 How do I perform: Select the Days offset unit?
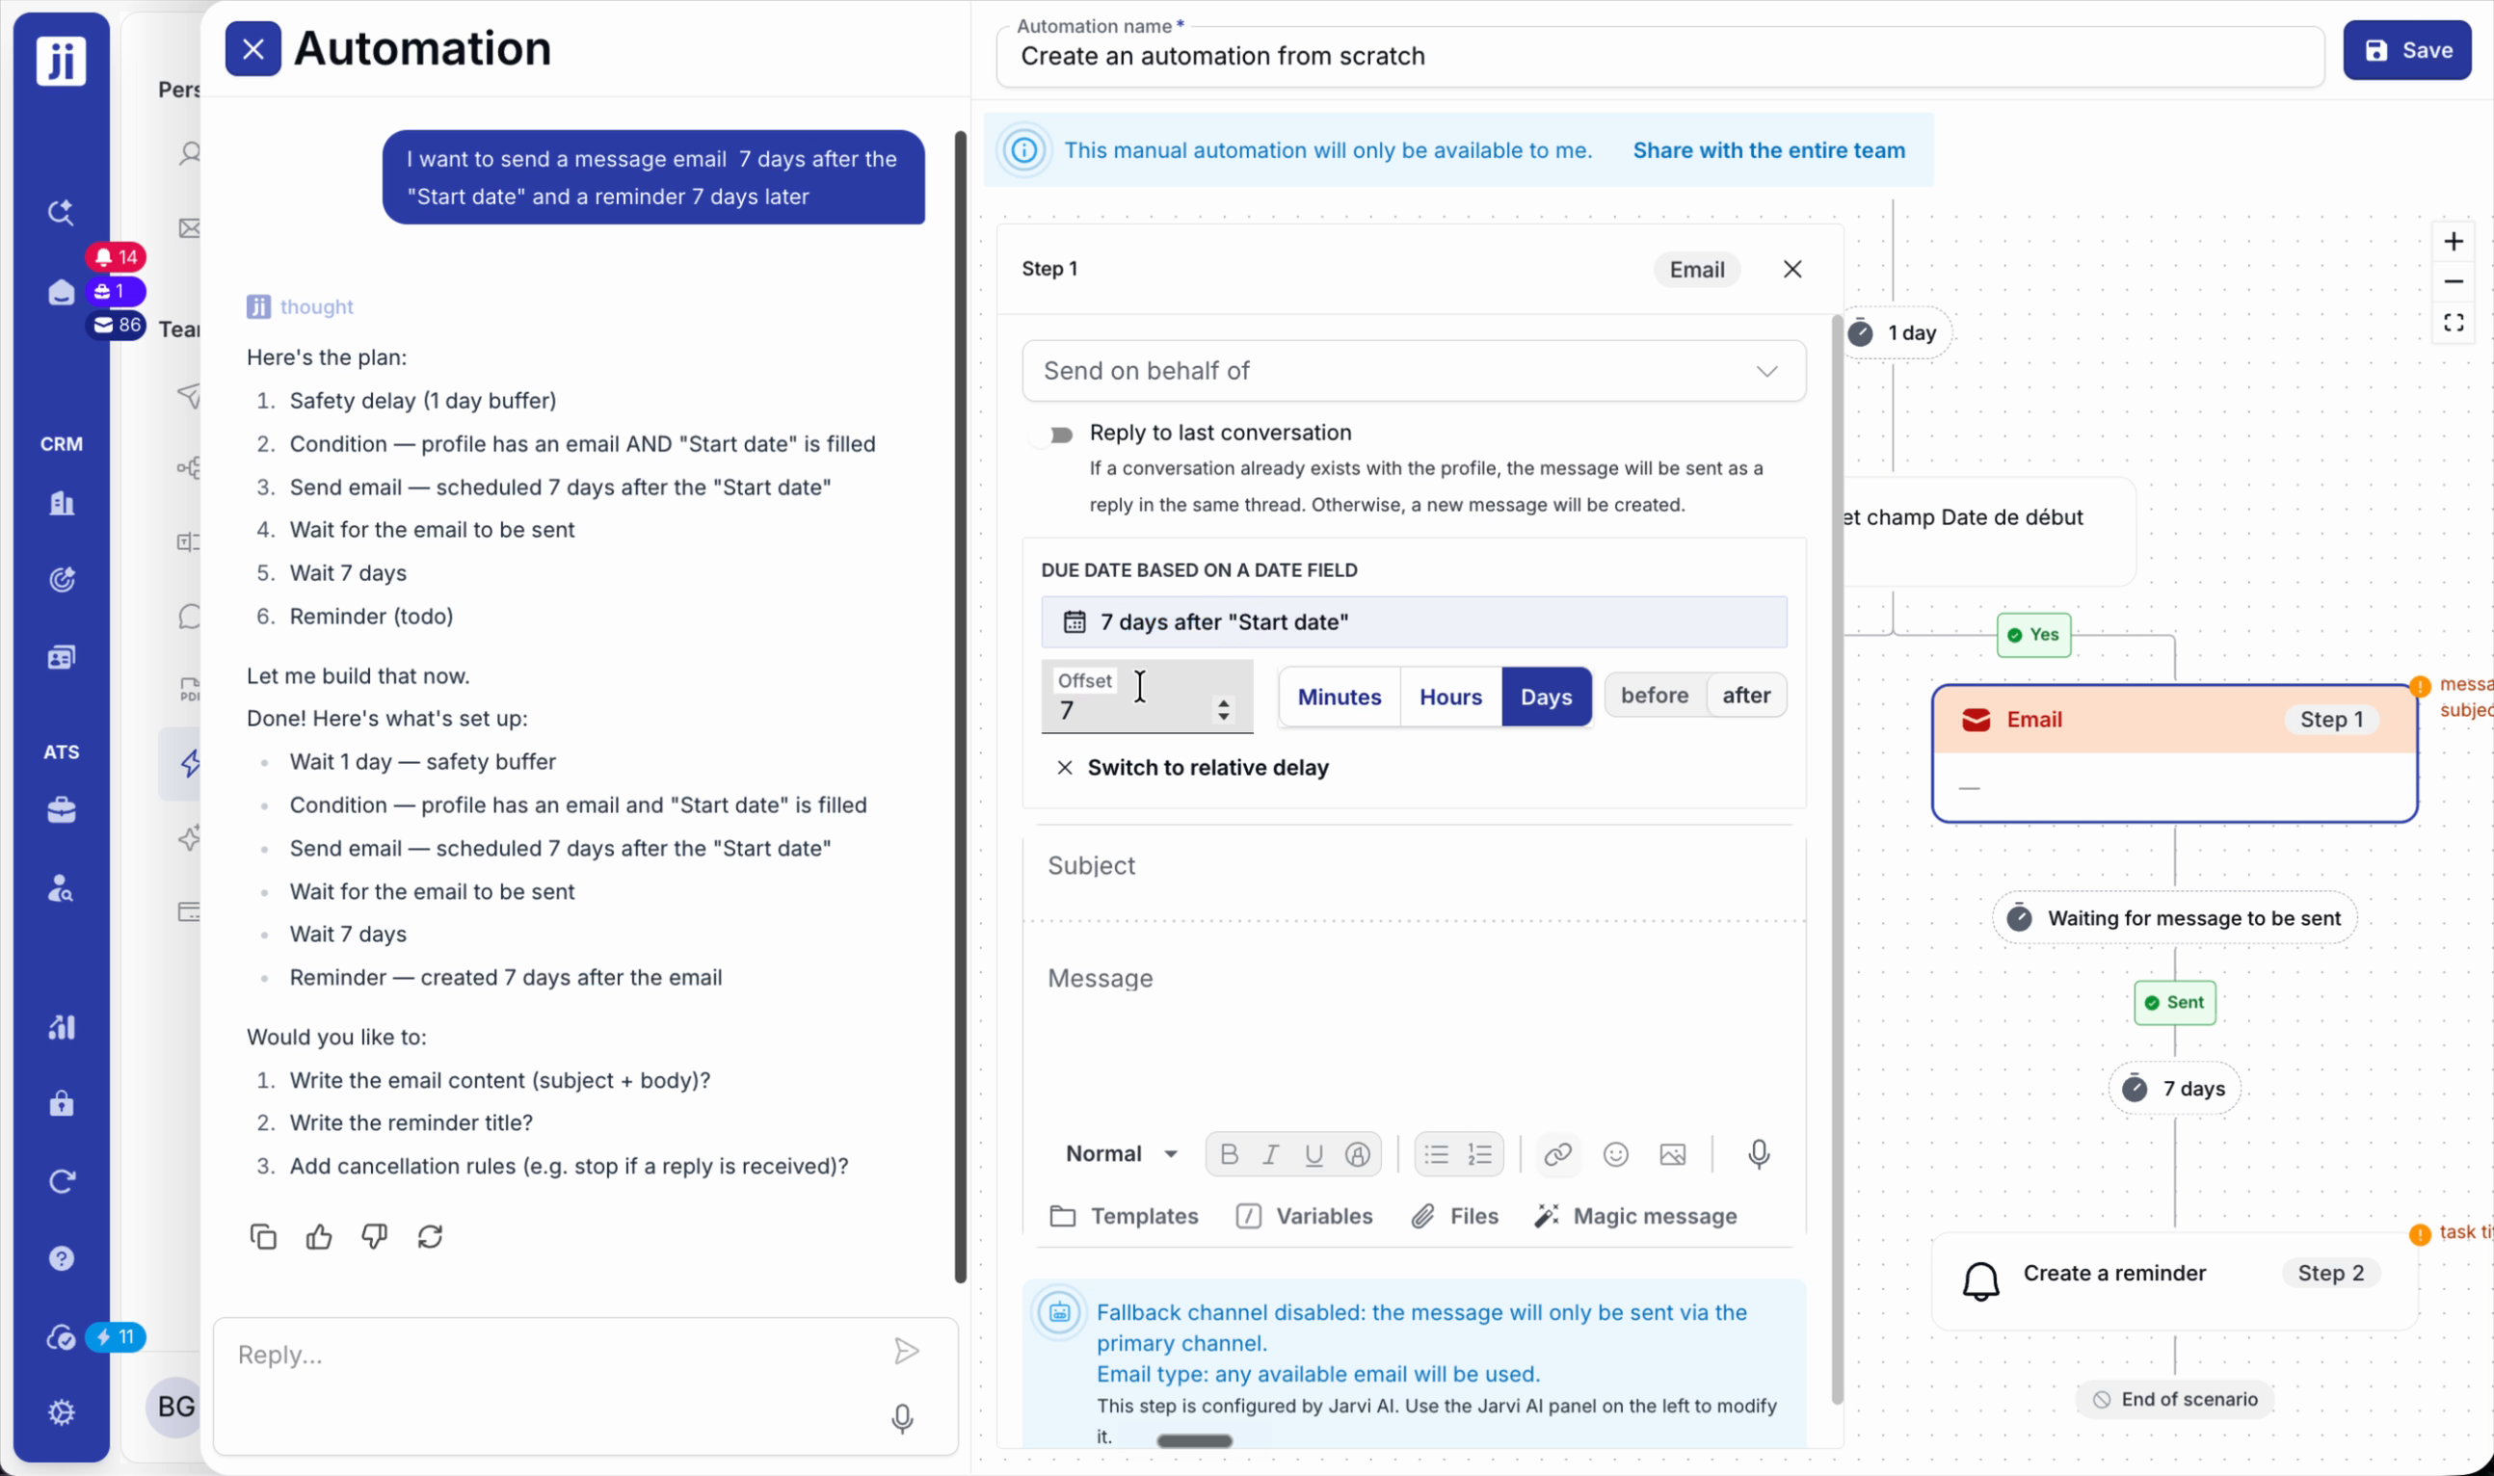[1546, 697]
